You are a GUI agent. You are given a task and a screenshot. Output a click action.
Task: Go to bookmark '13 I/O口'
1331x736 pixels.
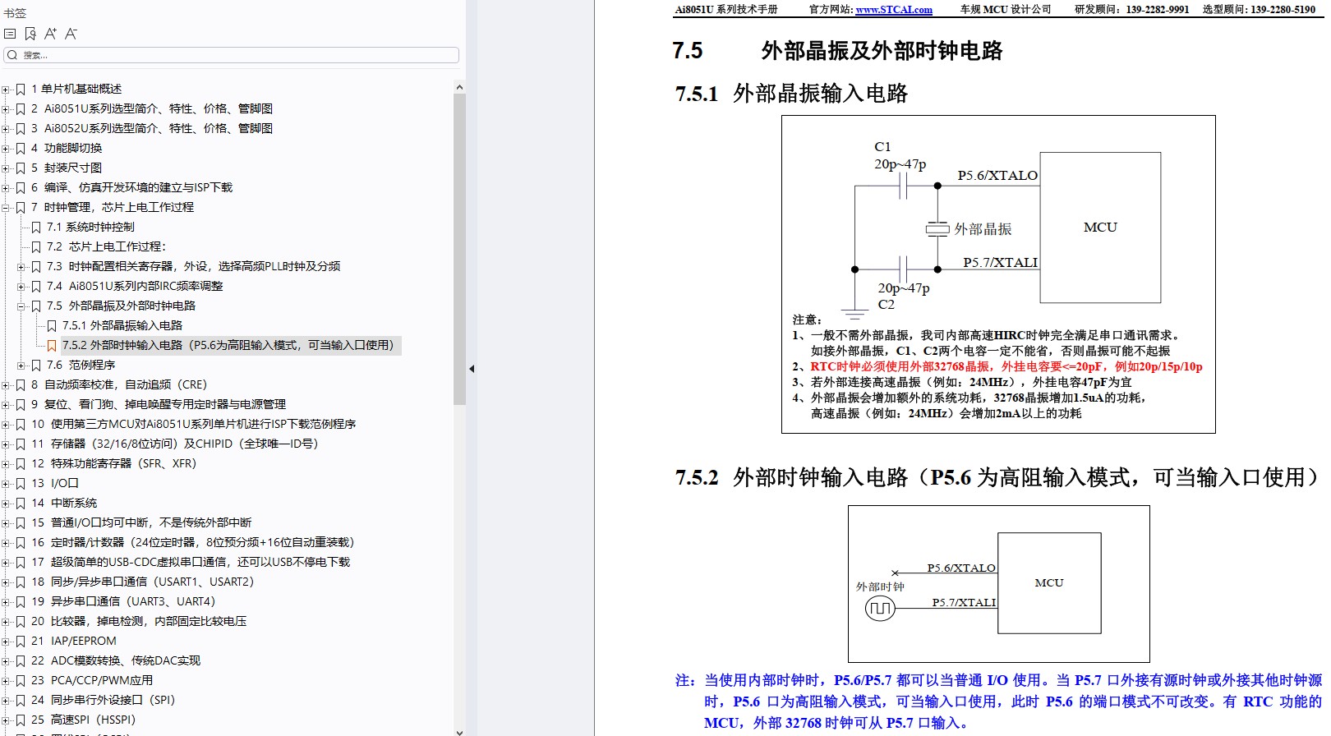pos(54,483)
